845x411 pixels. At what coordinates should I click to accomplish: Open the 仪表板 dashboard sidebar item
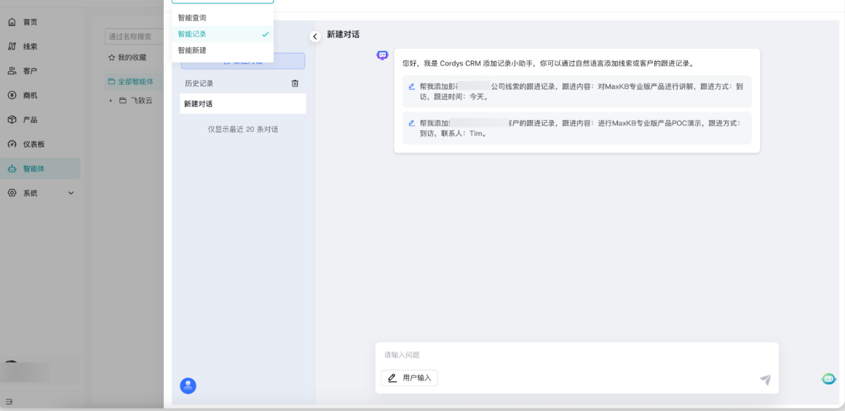[40, 144]
